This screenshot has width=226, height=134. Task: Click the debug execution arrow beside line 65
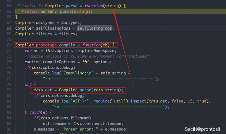pos(1,11)
